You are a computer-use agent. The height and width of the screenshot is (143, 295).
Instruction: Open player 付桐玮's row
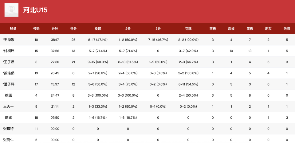coord(9,51)
